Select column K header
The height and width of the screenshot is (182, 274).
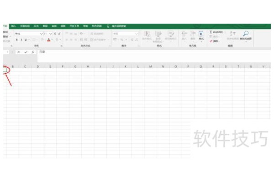(126, 66)
